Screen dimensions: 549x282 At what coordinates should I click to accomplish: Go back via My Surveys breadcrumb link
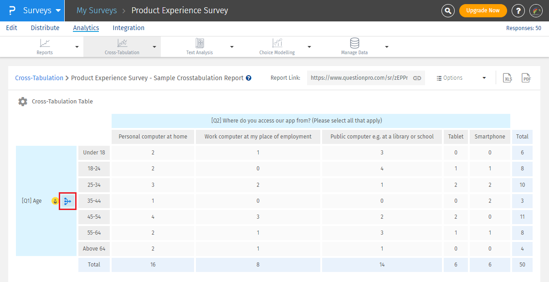click(x=97, y=10)
